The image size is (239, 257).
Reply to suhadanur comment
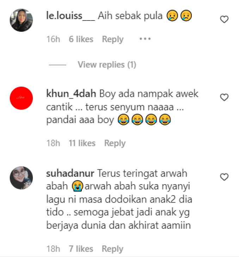coord(112,249)
